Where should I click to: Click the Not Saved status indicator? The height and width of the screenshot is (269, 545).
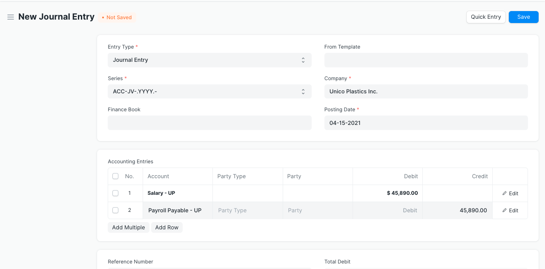[117, 17]
